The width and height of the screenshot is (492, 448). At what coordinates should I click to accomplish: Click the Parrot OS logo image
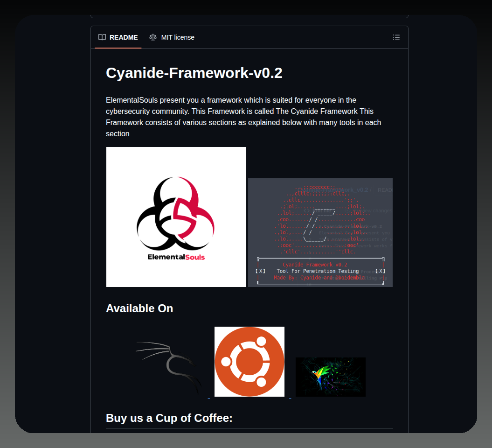[x=331, y=377]
